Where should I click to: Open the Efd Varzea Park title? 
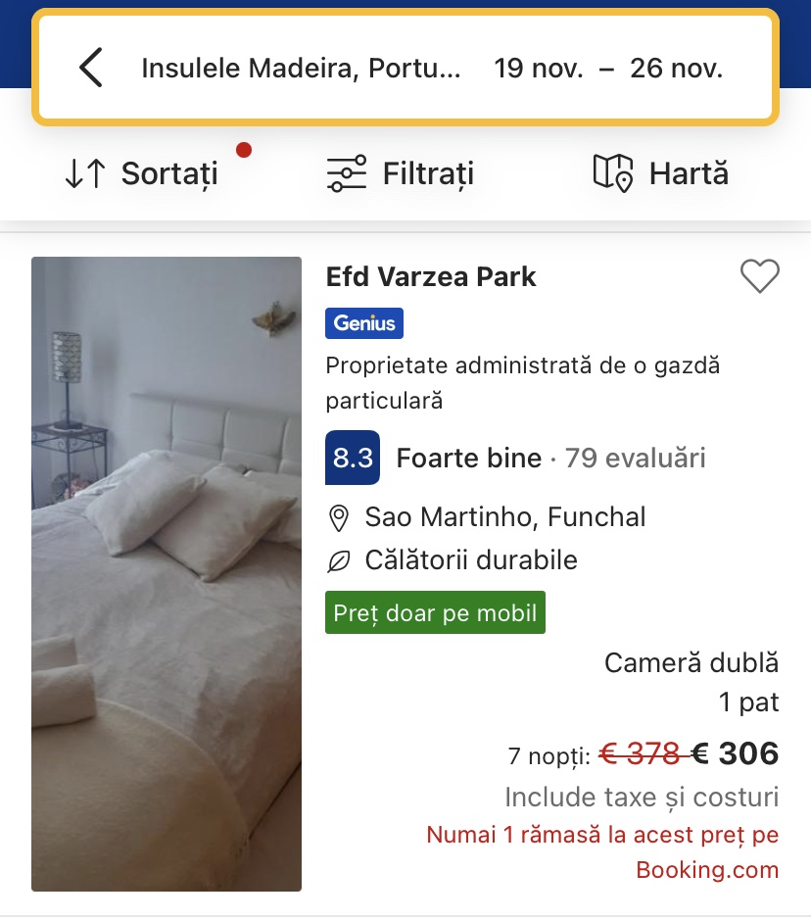430,277
